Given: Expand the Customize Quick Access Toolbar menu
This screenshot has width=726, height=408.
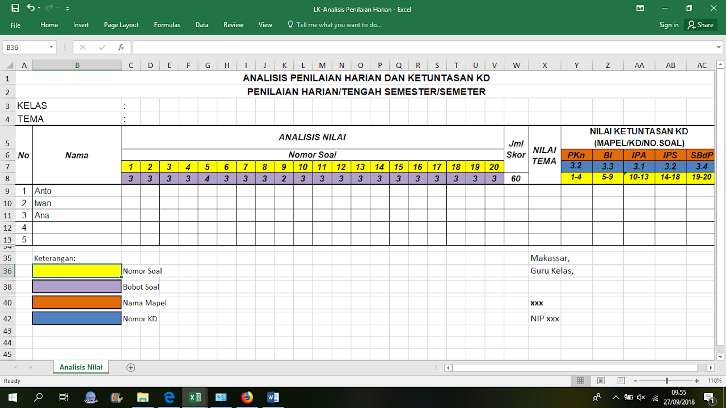Looking at the screenshot, I should click(67, 7).
